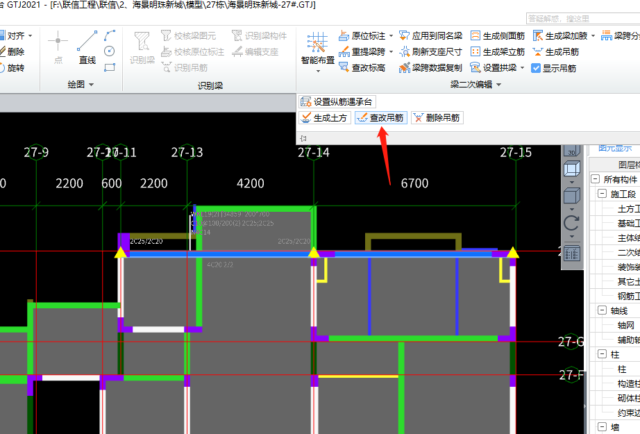Select the 轴网 tree item
The height and width of the screenshot is (434, 640).
coord(626,326)
